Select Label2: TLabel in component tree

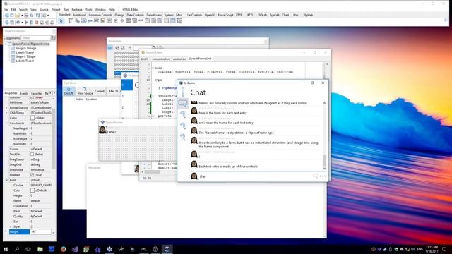[x=25, y=61]
